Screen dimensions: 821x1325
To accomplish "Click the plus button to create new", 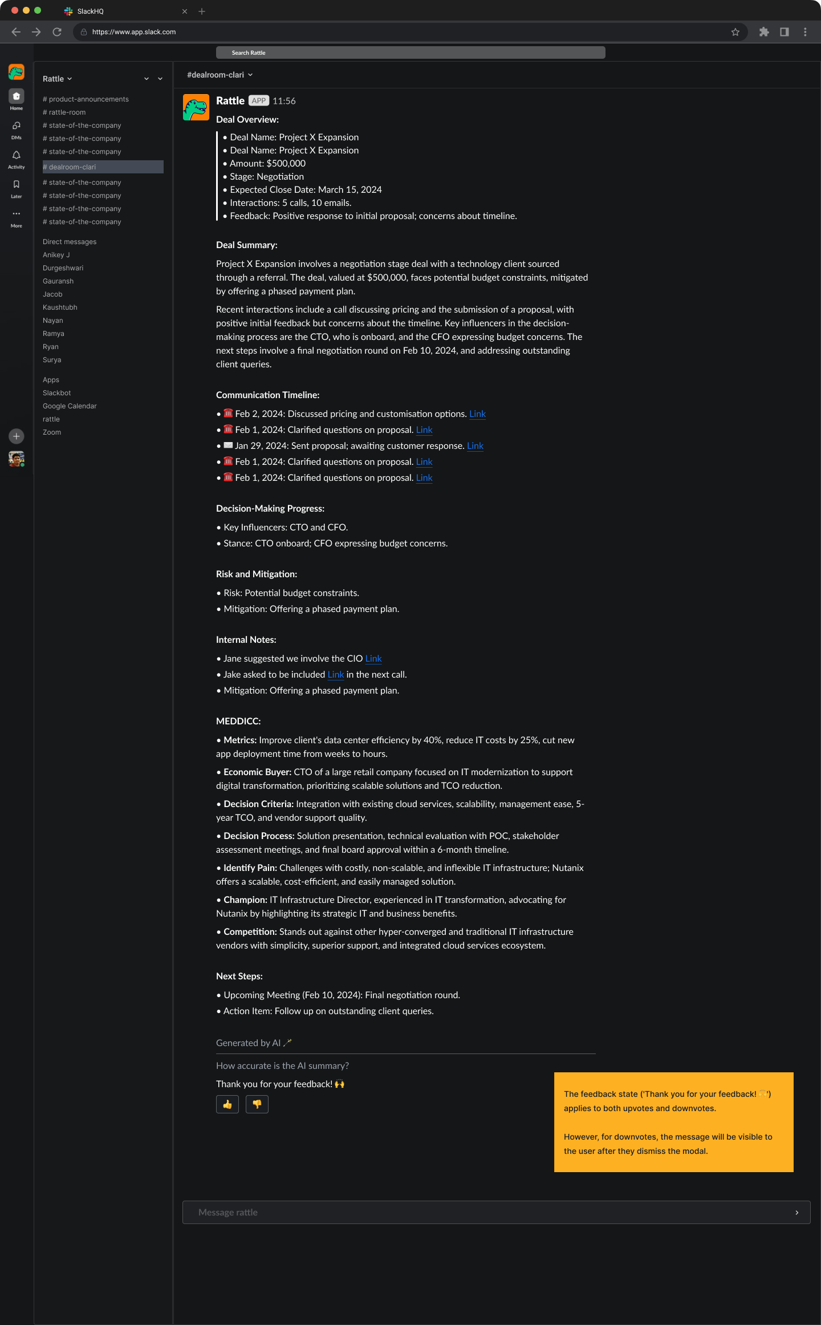I will tap(16, 436).
